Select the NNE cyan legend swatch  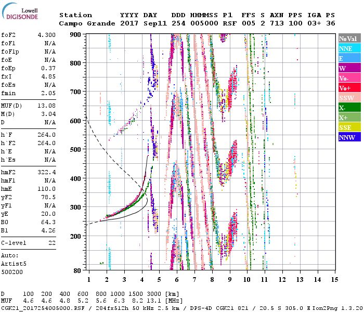tap(349, 48)
